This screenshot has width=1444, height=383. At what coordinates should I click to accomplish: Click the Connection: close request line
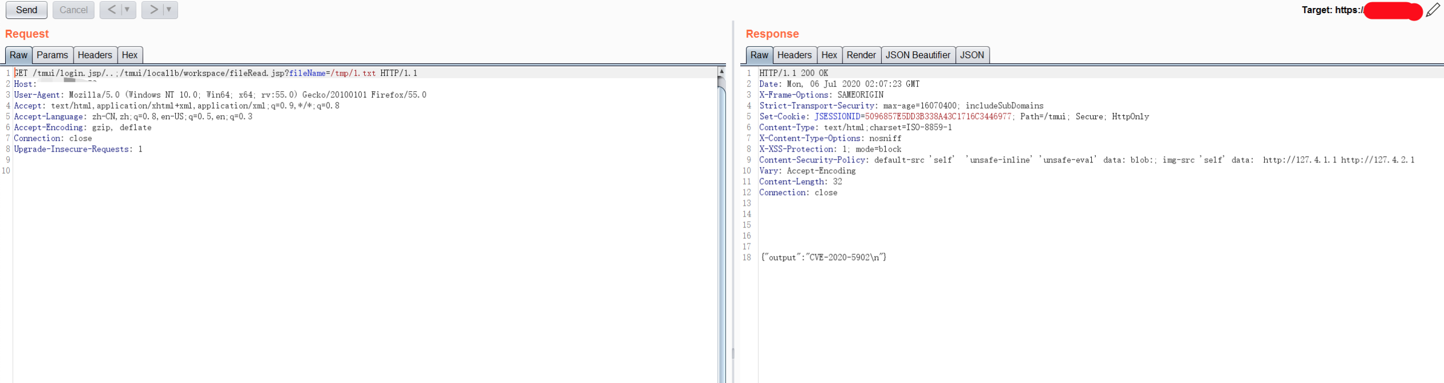(53, 138)
